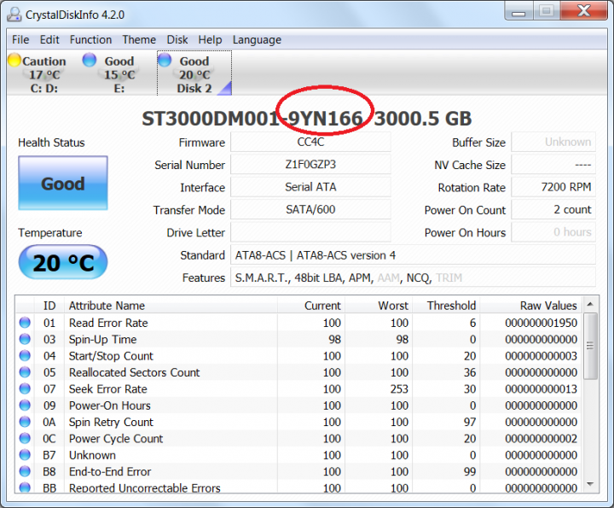Click the Interface field Serial ATA
Viewport: 614px width, 508px height.
click(x=310, y=187)
